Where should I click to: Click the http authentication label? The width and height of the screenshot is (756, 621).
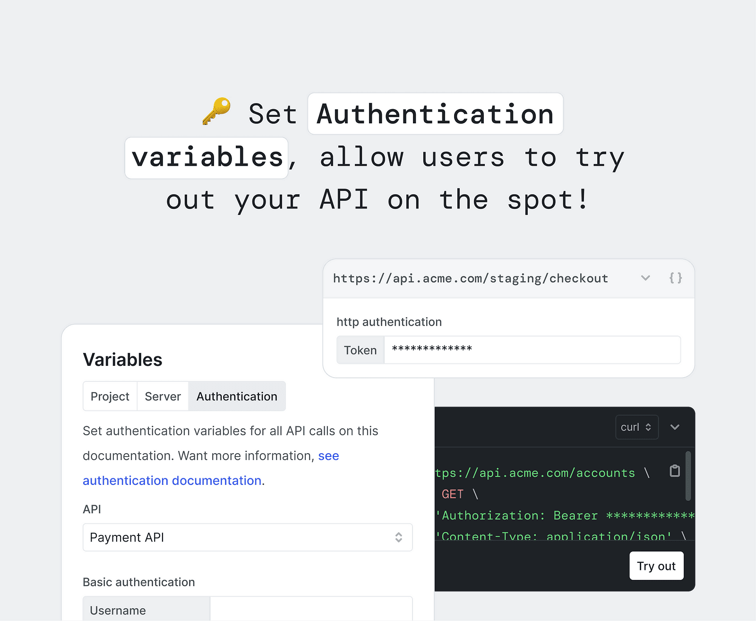[389, 322]
